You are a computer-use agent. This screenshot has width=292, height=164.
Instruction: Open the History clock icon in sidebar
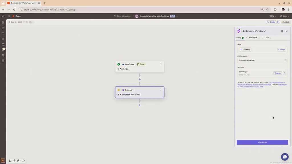(3, 44)
